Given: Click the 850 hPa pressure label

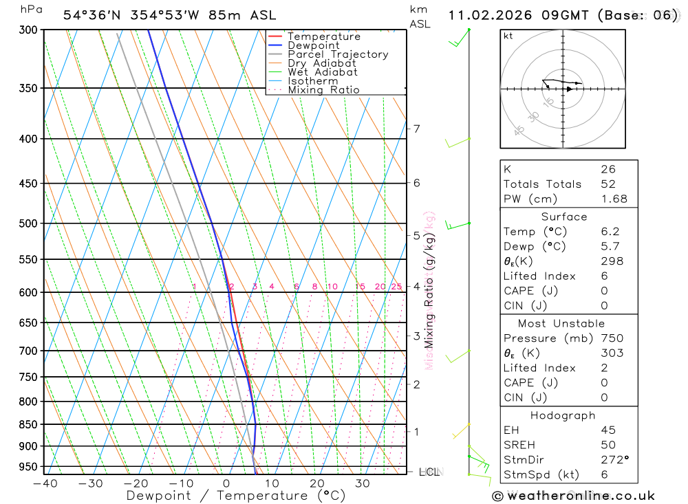Looking at the screenshot, I should pos(28,424).
